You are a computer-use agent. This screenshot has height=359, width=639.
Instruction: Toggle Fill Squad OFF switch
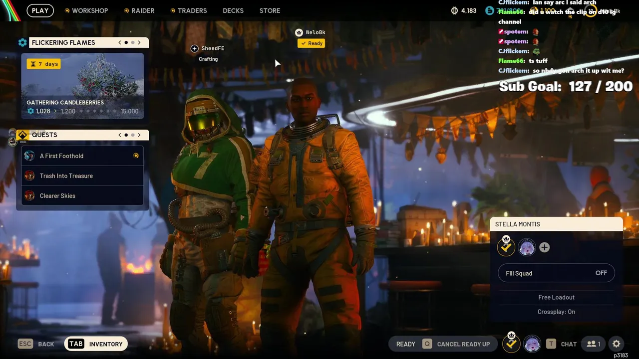556,273
